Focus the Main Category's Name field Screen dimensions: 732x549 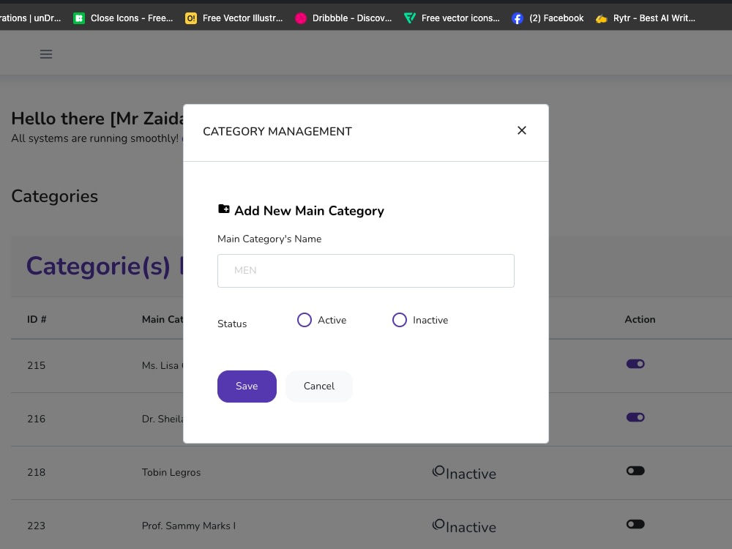click(x=365, y=271)
